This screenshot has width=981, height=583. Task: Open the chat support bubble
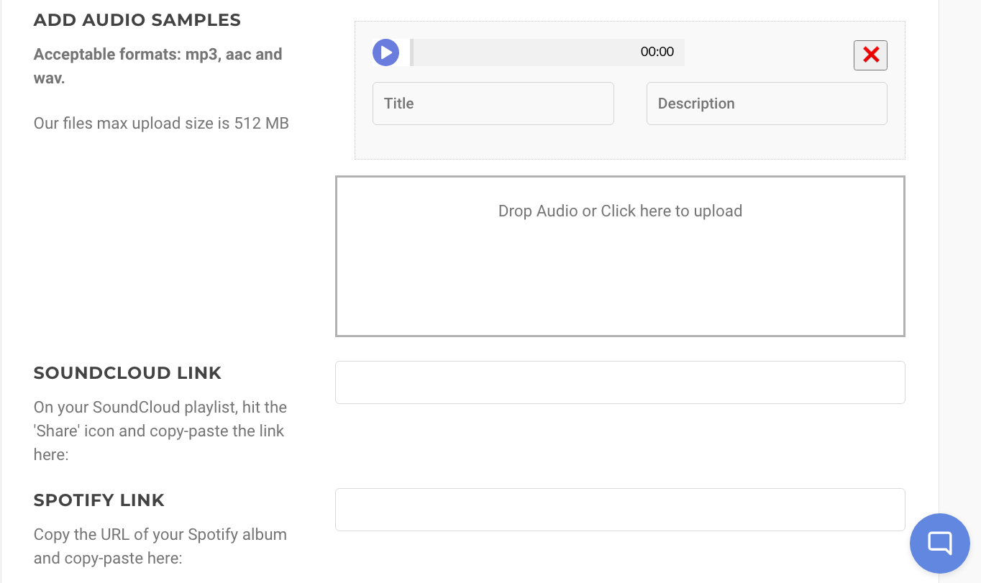pyautogui.click(x=939, y=543)
